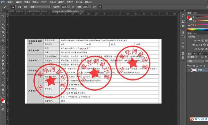Screen dimensions: 208x125
Task: Open the History panel icon
Action: [x=183, y=15]
